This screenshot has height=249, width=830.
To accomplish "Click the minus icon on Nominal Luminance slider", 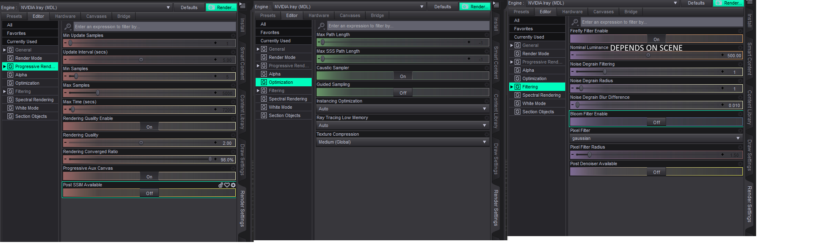I will (x=573, y=55).
